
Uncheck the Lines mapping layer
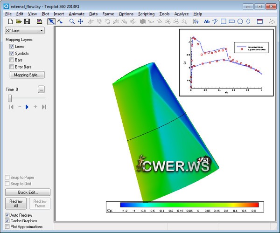[x=12, y=47]
